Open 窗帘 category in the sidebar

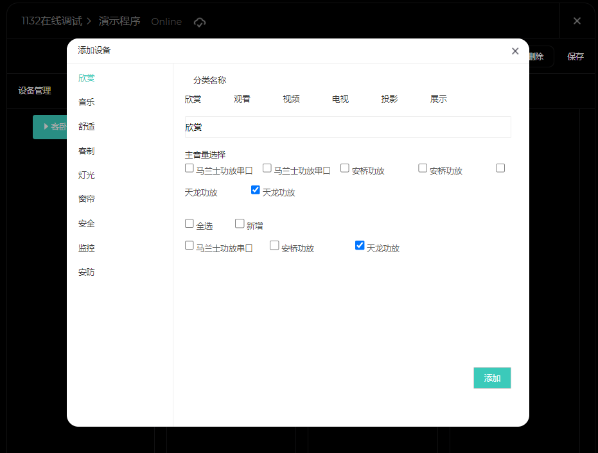point(87,200)
